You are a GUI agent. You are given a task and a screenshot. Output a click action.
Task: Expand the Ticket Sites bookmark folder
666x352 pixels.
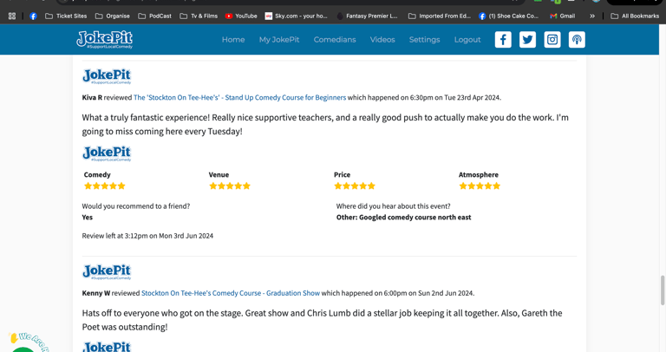66,16
